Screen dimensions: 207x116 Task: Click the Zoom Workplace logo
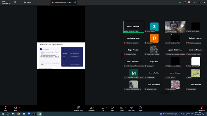pyautogui.click(x=6, y=2)
